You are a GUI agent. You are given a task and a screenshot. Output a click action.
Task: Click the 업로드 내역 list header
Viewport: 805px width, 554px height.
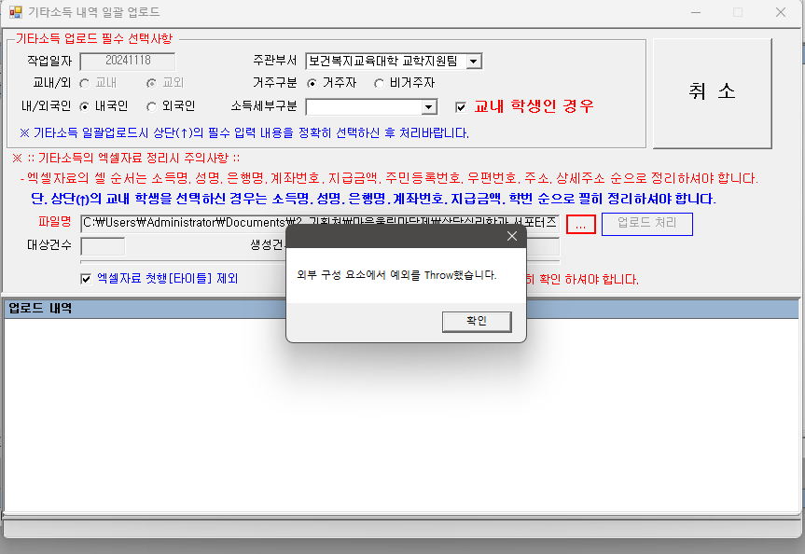(x=401, y=309)
